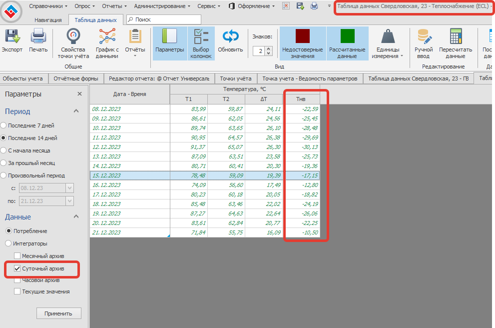Click the Применить button

pos(59,313)
